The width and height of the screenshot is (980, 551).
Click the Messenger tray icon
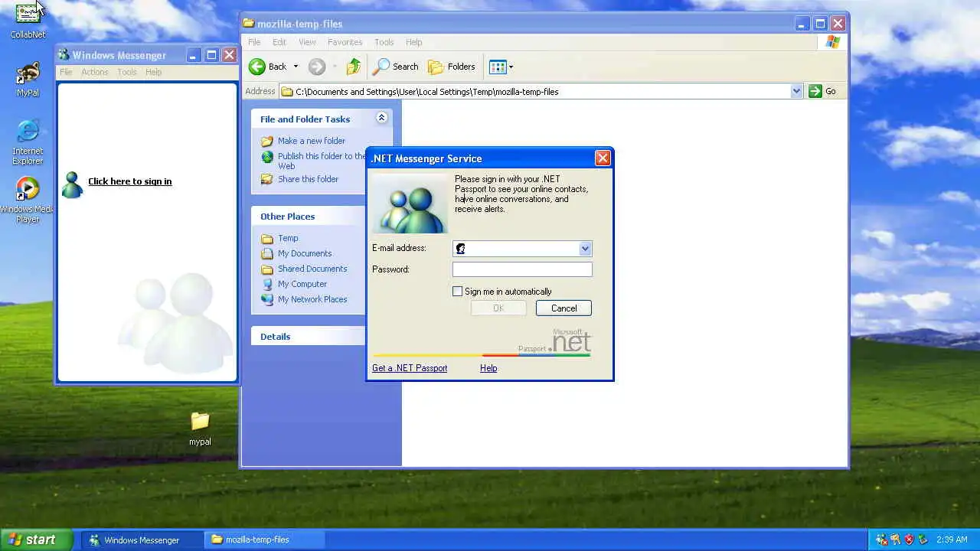coord(881,540)
